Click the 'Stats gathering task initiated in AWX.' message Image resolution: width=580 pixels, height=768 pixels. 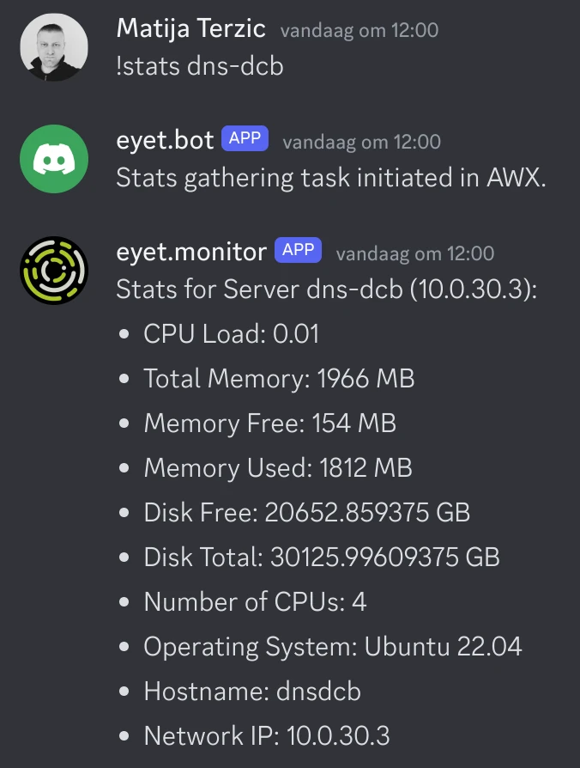coord(331,178)
